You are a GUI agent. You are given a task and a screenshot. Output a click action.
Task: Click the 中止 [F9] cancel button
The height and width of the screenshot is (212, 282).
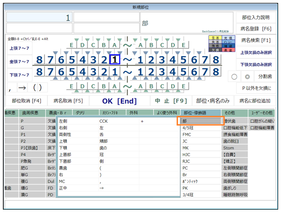pyautogui.click(x=171, y=101)
